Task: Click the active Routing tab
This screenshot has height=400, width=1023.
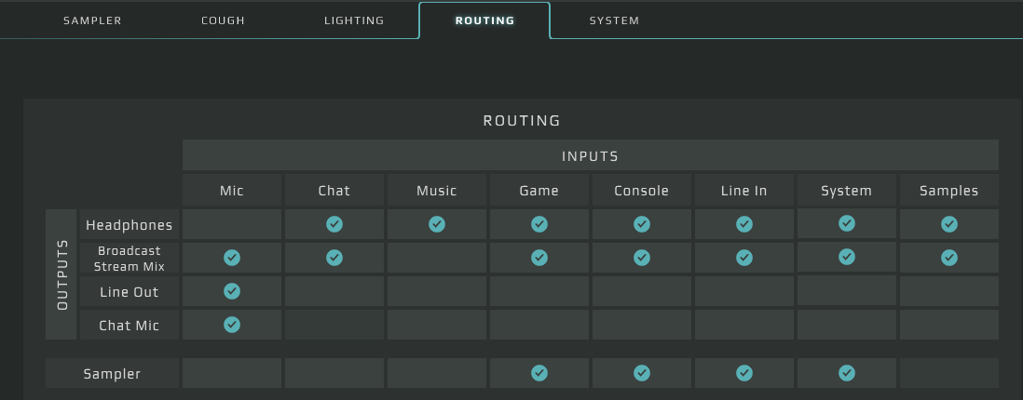Action: pos(484,20)
